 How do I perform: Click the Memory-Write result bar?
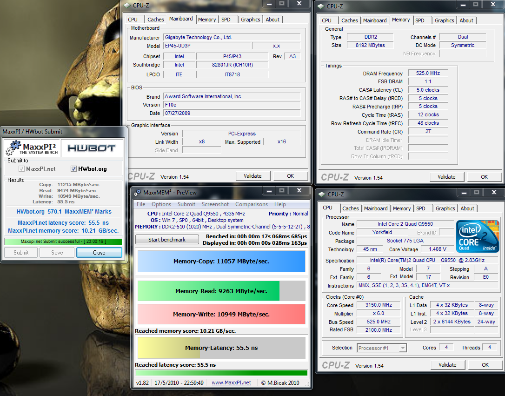(x=221, y=314)
